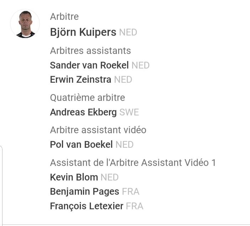Click NED country code beside Björn Kuipers
This screenshot has width=250, height=226.
[128, 33]
